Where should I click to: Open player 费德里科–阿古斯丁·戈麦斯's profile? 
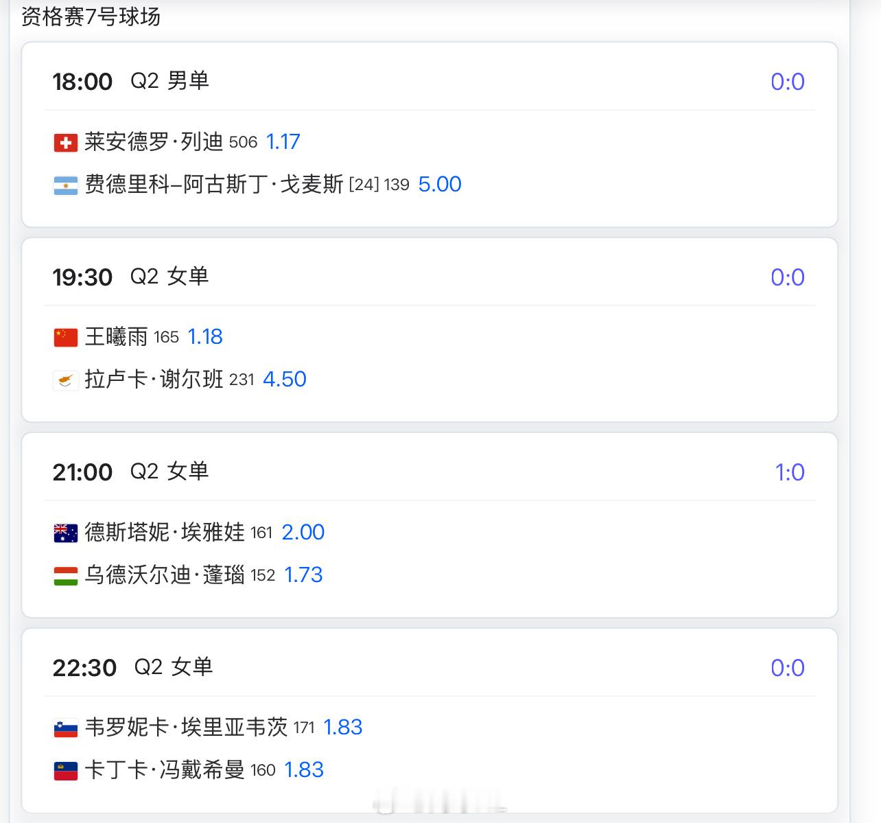coord(213,185)
